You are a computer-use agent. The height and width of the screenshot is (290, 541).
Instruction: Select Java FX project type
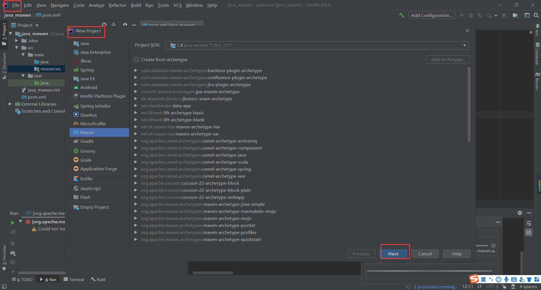[x=99, y=79]
